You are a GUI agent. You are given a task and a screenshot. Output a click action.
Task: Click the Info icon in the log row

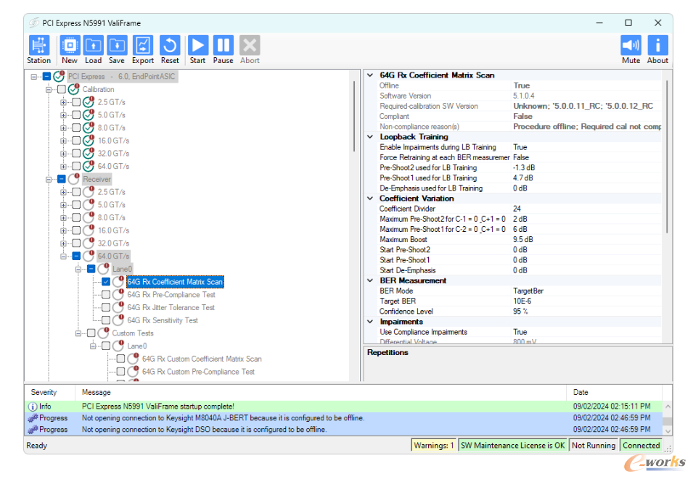pos(33,406)
